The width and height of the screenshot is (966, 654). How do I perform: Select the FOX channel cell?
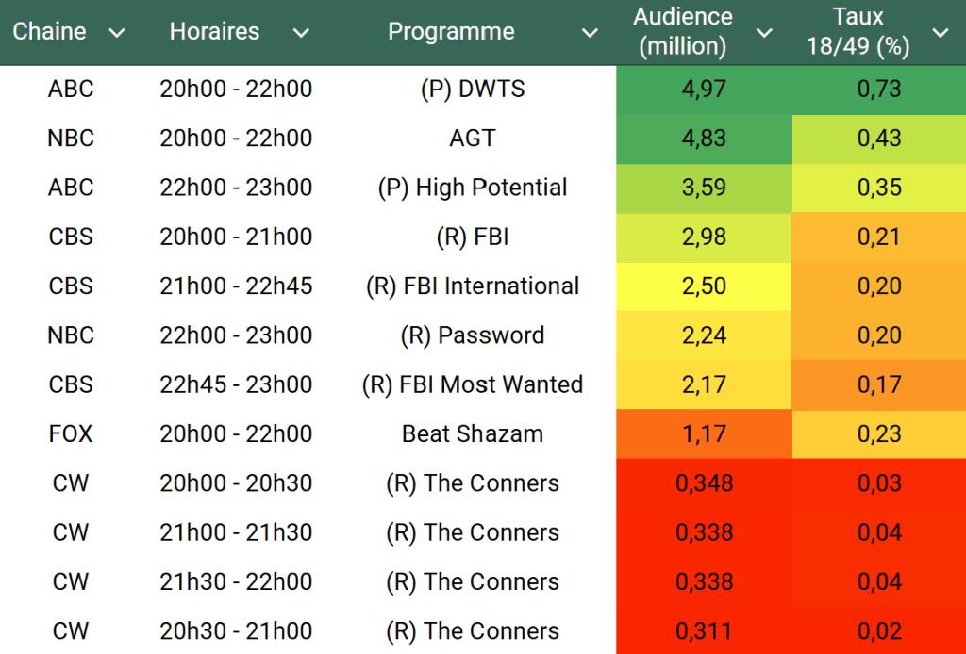point(71,434)
